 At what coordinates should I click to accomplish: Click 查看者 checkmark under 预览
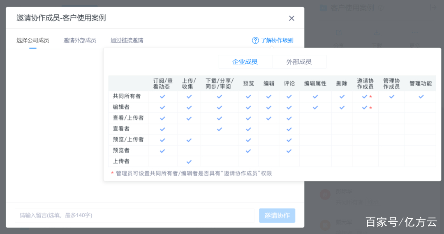[x=248, y=129]
